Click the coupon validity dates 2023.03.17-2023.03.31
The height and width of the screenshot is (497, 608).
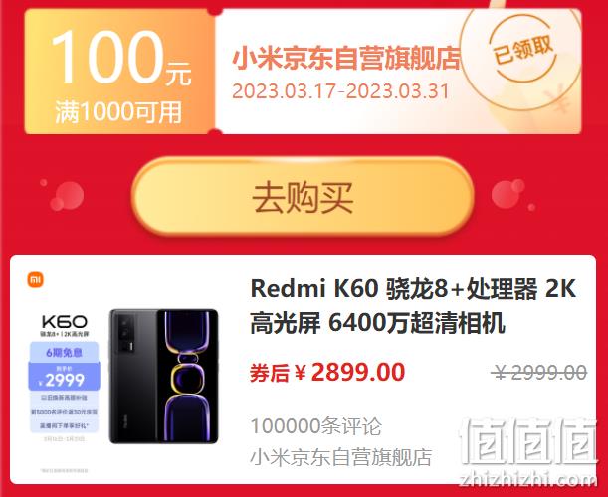(x=340, y=91)
